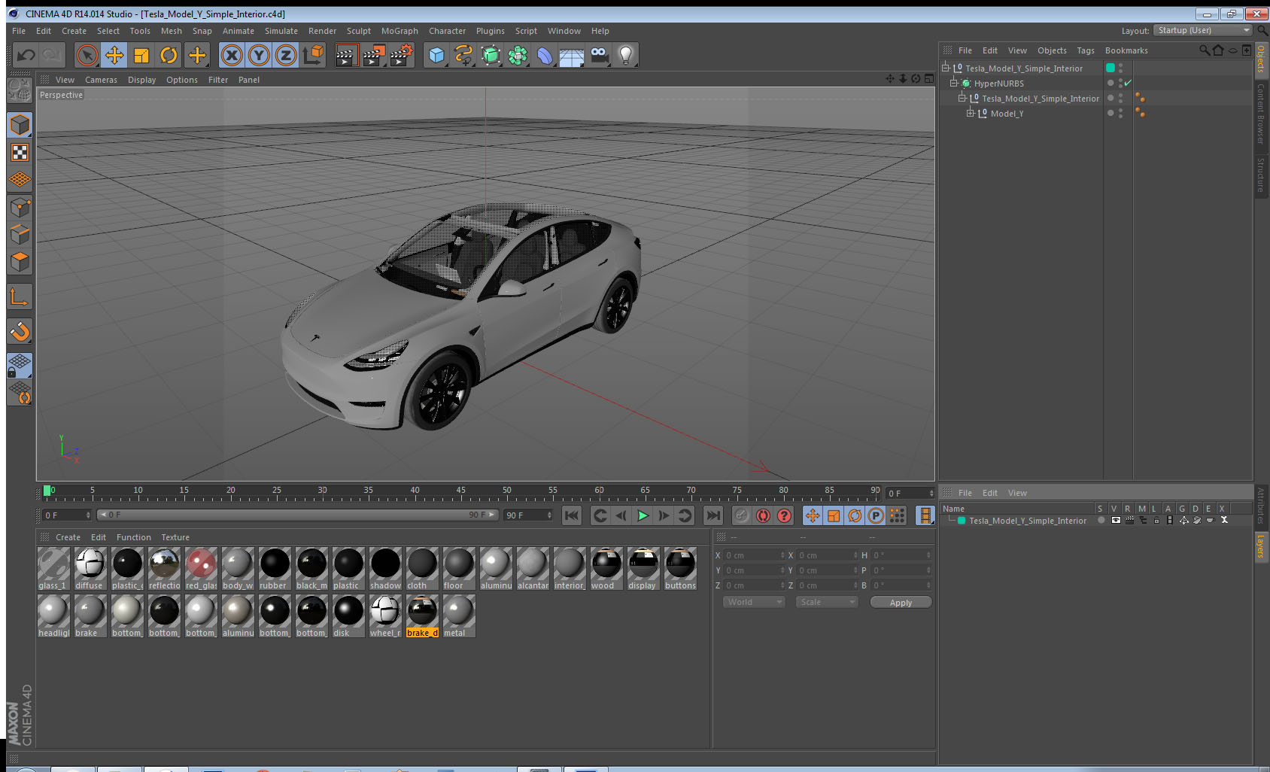Select the red_glass material swatch
Screen dimensions: 1270x772
(201, 568)
